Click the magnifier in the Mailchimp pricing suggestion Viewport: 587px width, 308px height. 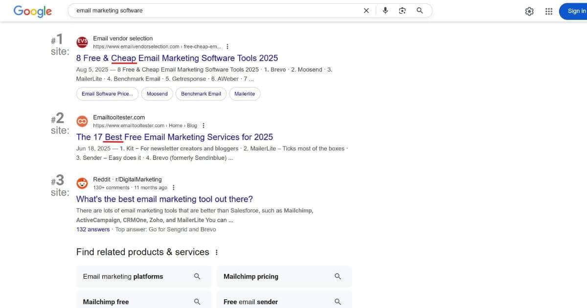click(338, 276)
